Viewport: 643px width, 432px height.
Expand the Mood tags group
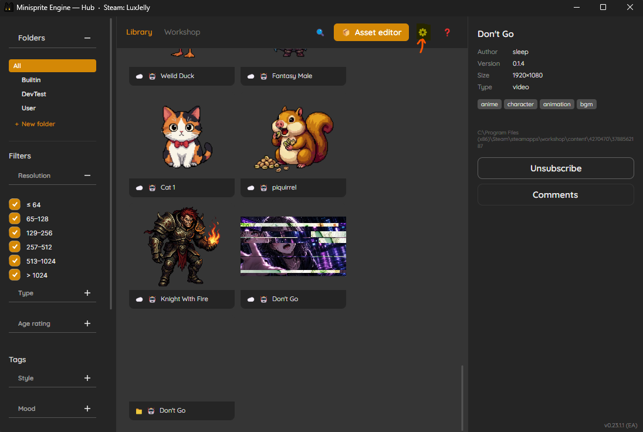pos(87,409)
